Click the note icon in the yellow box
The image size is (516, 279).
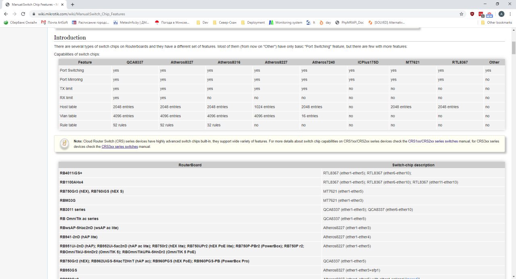[x=64, y=144]
